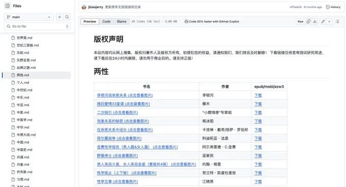Open 乔布斯.md in file tree
The height and width of the screenshot is (187, 346).
(x=24, y=172)
